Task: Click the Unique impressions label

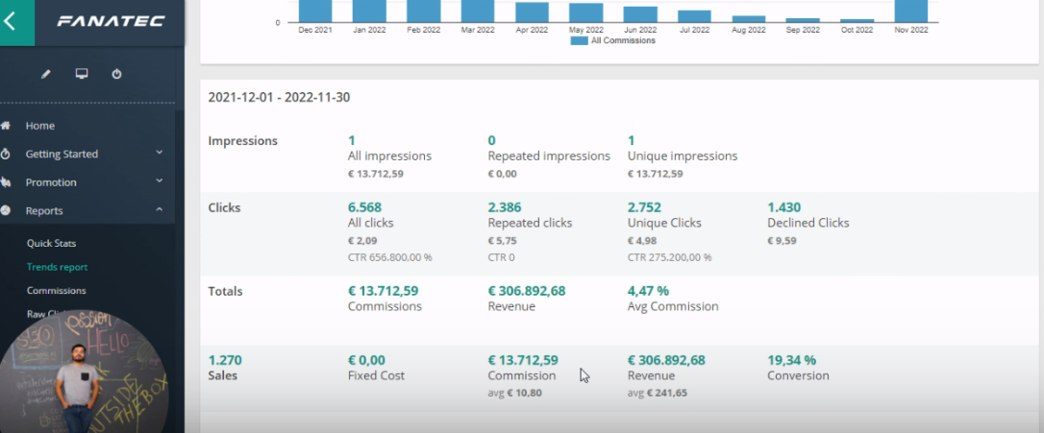Action: 683,156
